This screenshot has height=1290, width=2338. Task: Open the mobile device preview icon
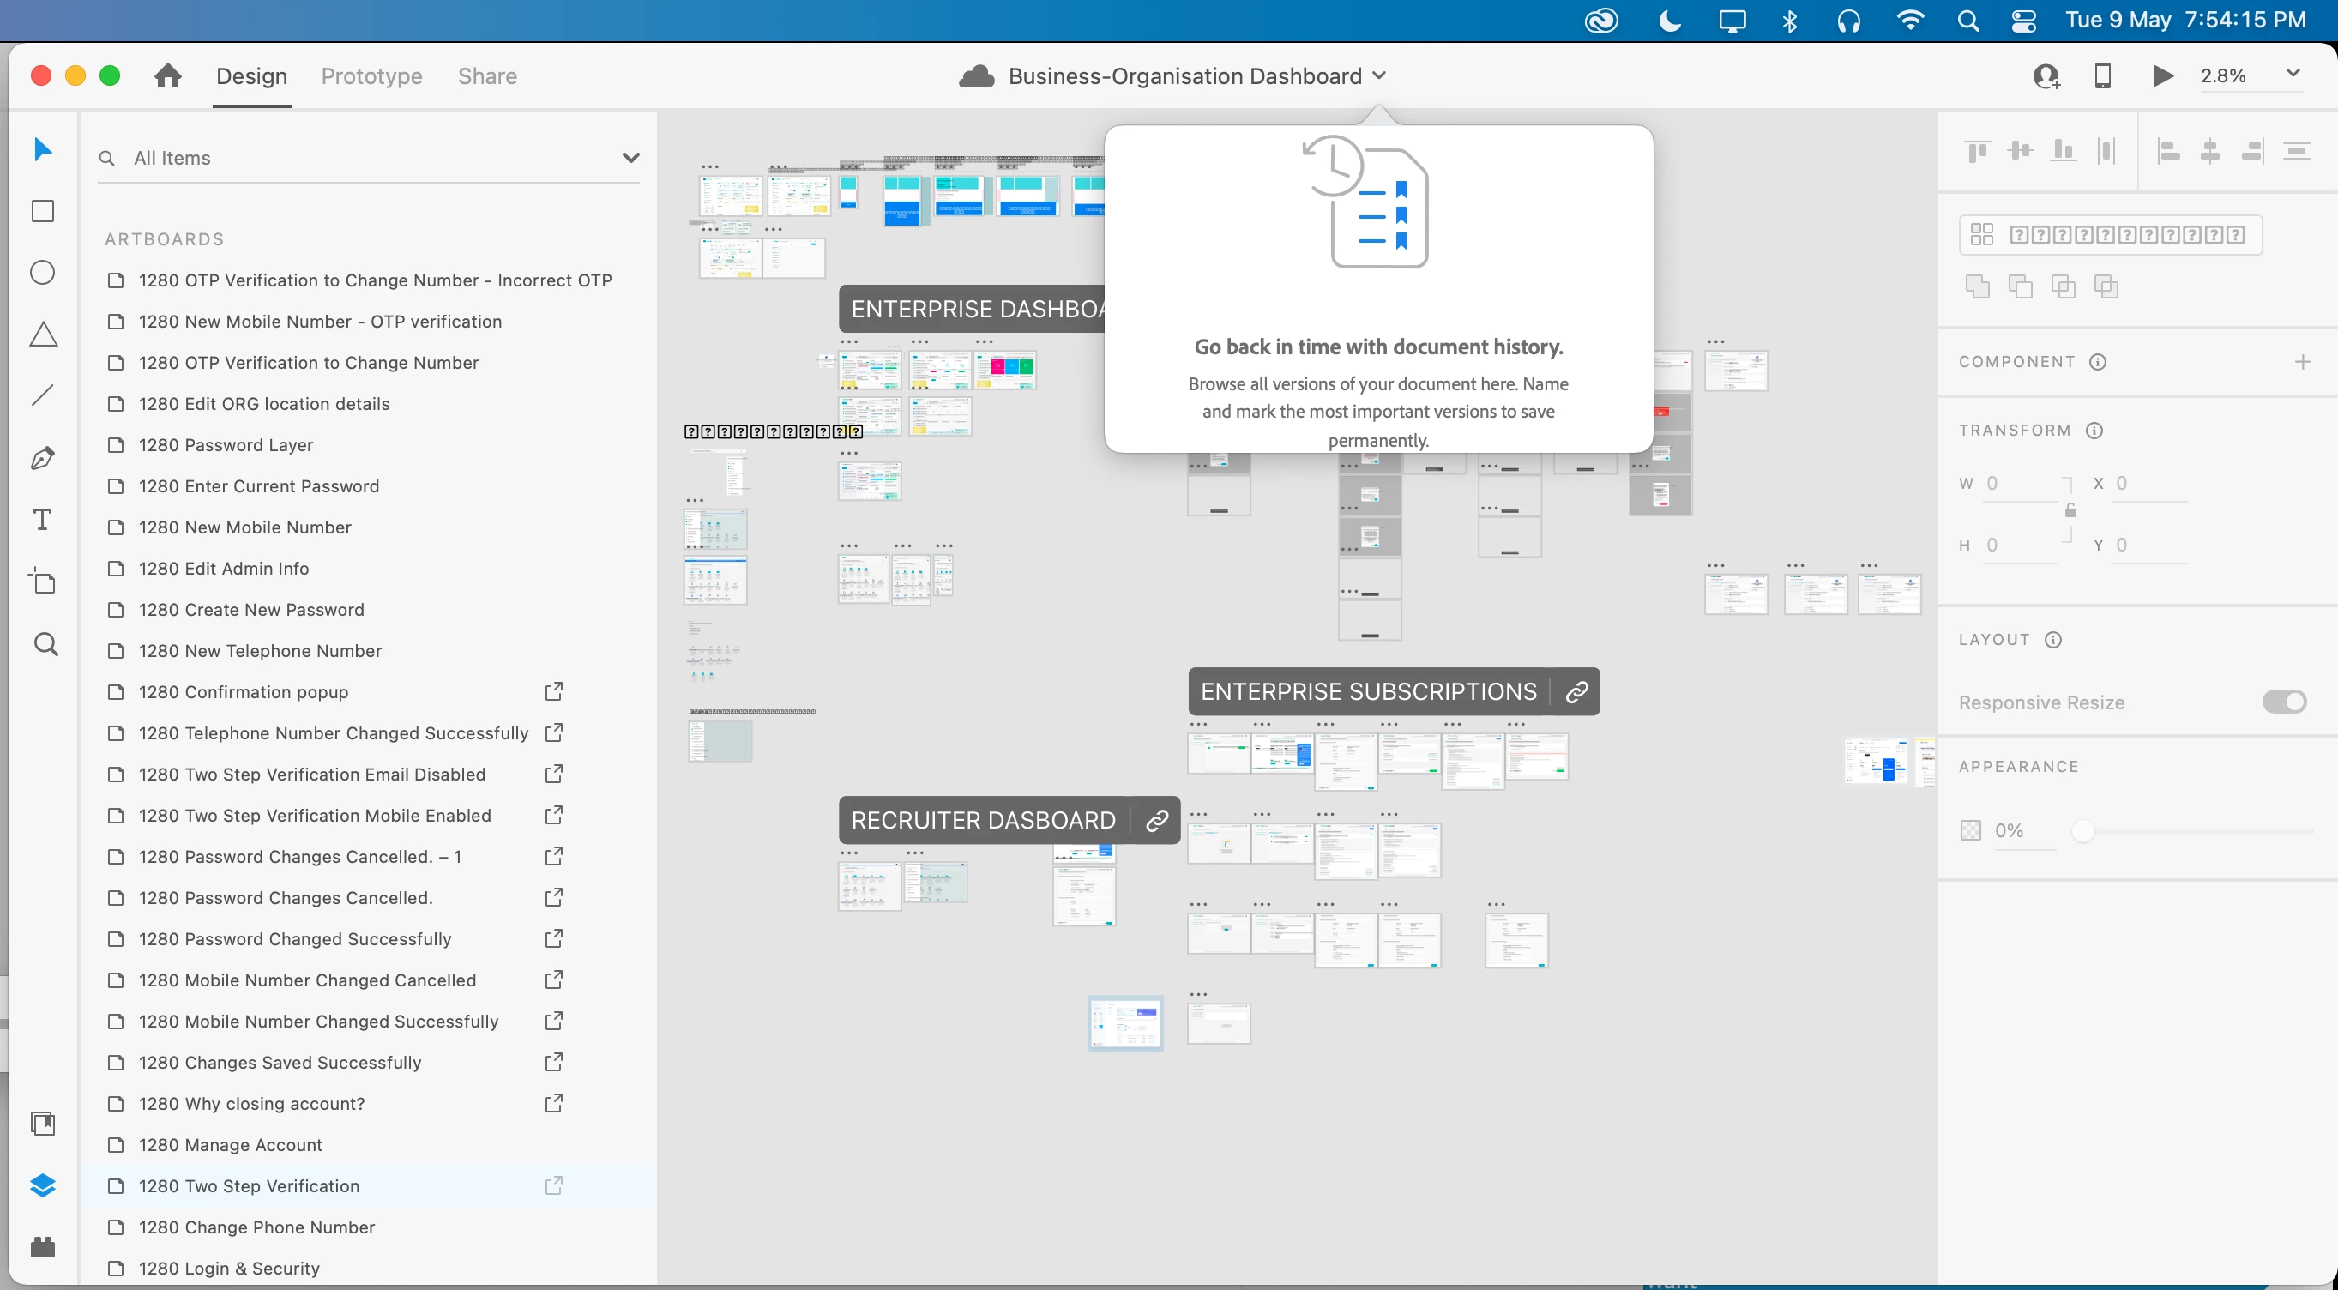[2103, 75]
